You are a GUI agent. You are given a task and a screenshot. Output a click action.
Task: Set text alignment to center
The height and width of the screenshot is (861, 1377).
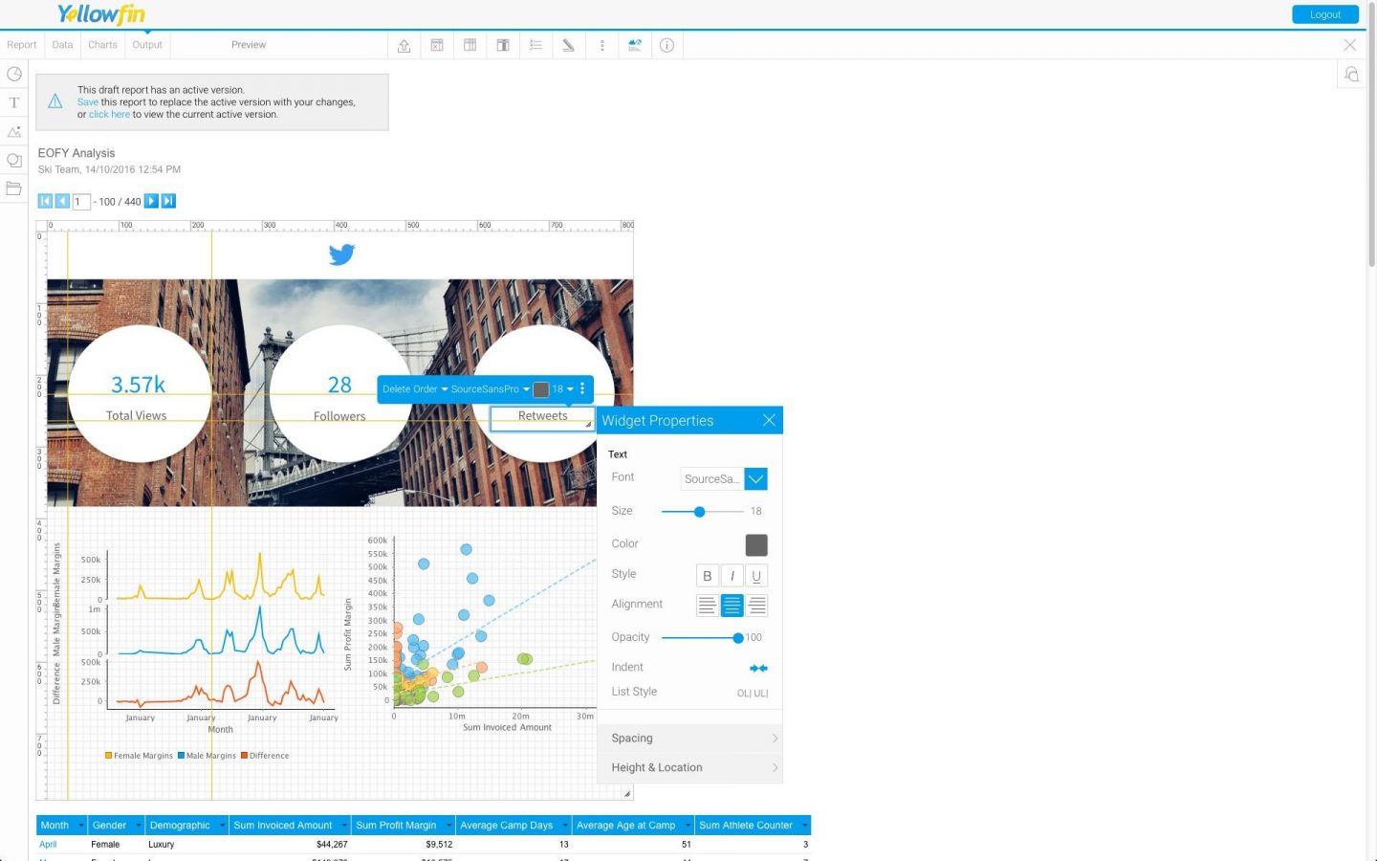tap(732, 606)
